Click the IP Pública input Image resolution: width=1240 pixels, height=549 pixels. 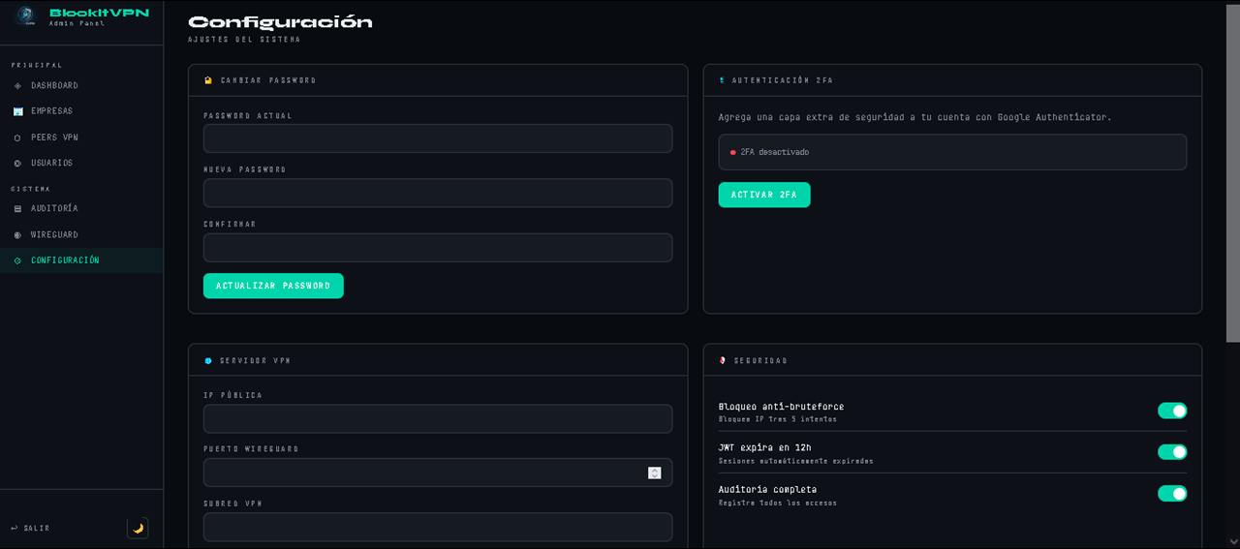(x=438, y=418)
